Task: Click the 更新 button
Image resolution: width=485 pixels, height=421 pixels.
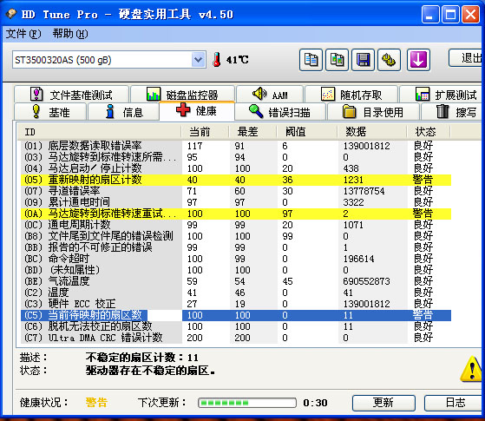Action: coord(383,403)
